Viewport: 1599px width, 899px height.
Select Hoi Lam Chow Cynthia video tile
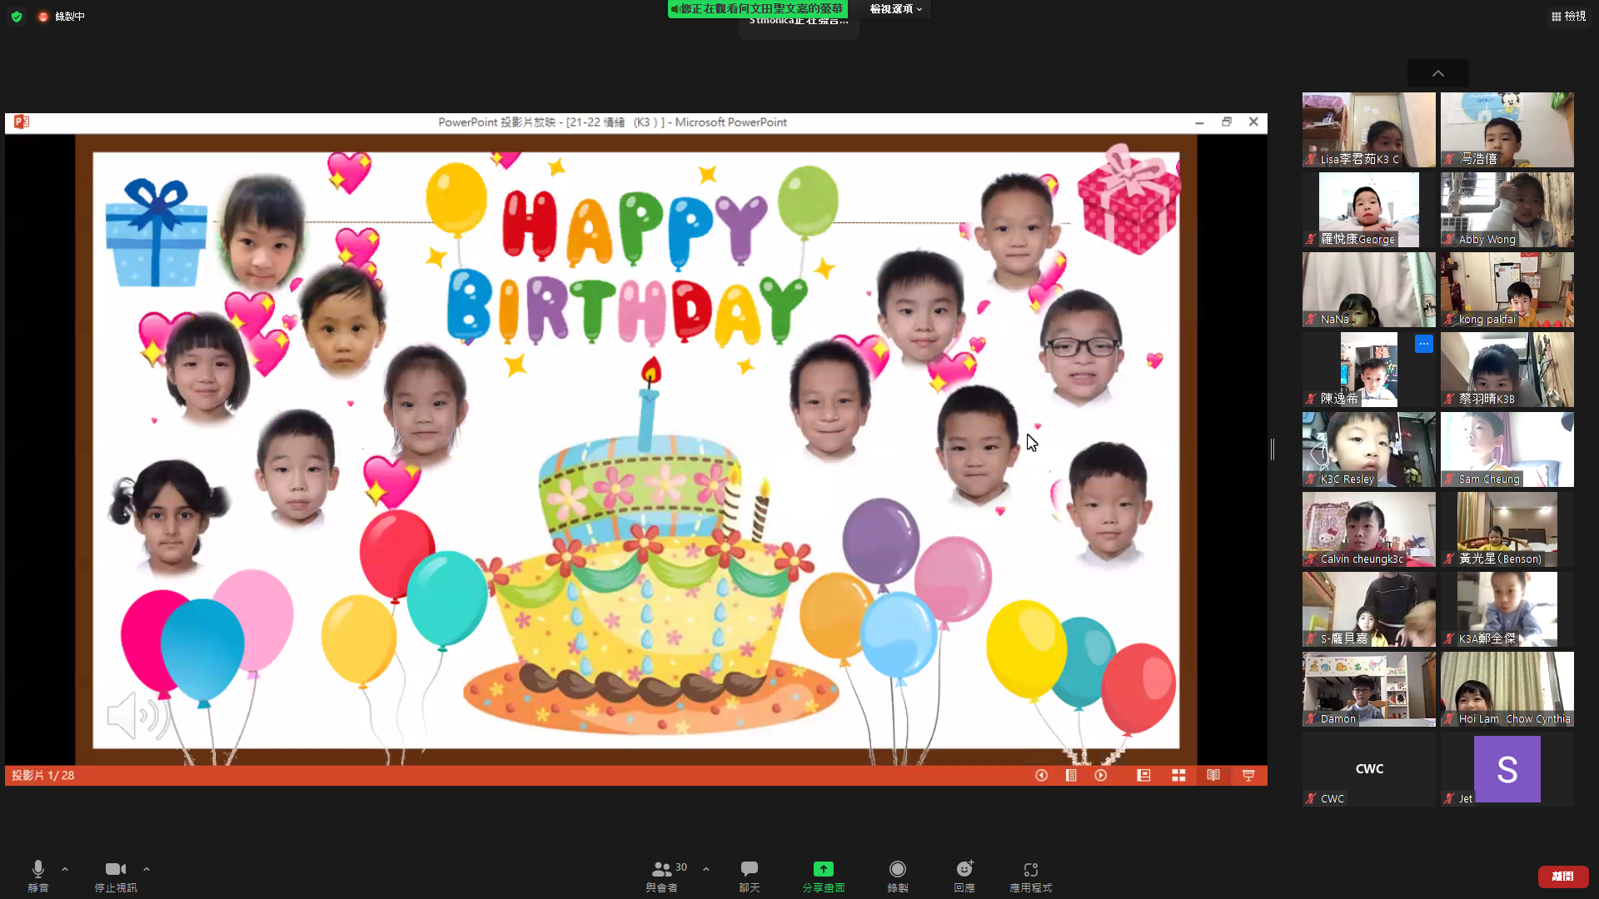1507,689
